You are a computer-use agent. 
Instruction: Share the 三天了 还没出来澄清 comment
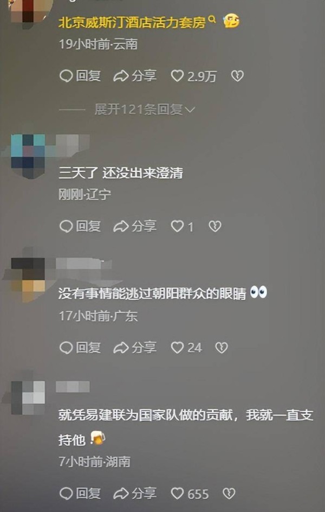click(x=135, y=226)
